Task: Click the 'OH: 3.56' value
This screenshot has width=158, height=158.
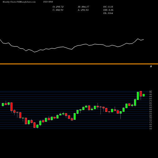Action: coord(108,10)
